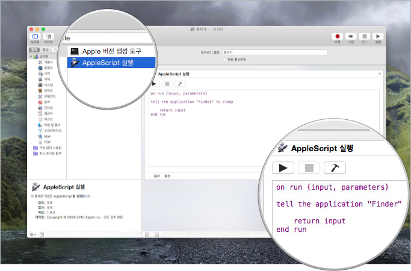Image resolution: width=411 pixels, height=271 pixels.
Task: Select the 텍스트 text category
Action: (45, 119)
